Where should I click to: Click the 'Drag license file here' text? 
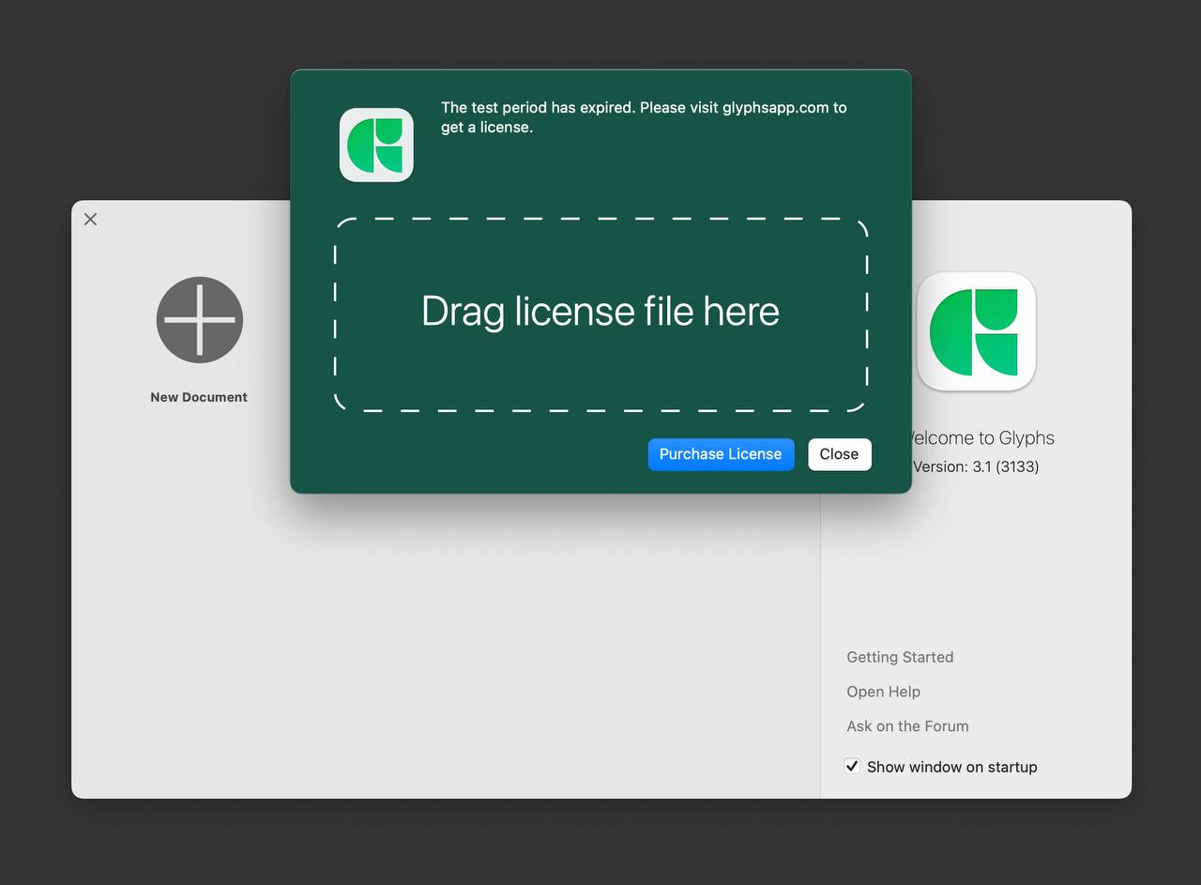click(600, 312)
